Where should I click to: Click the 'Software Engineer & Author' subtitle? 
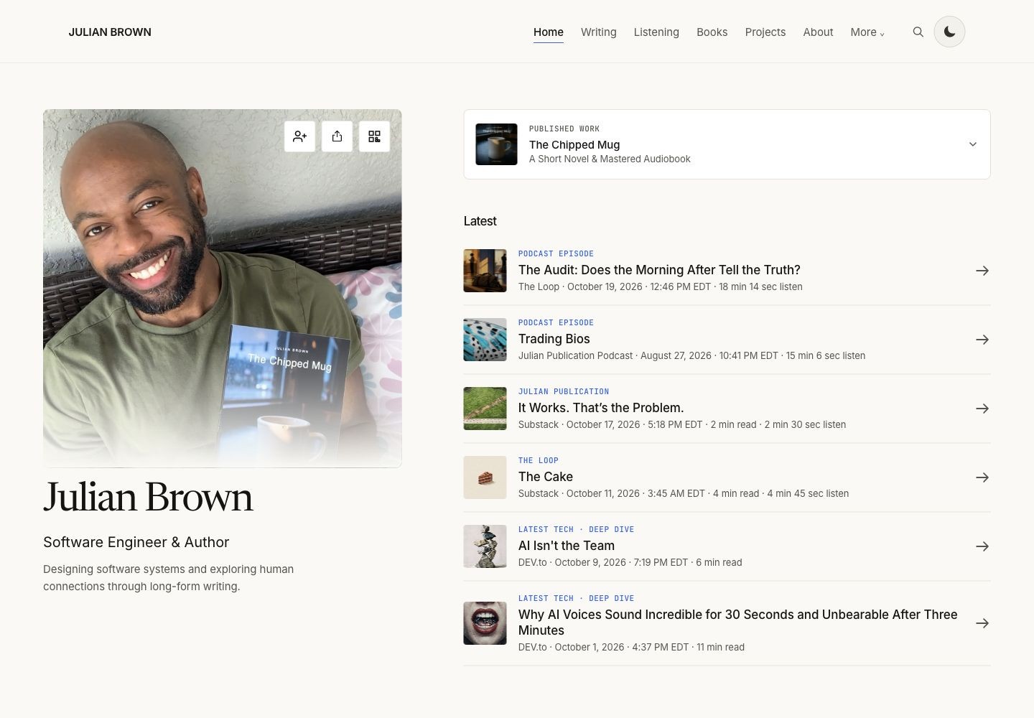click(136, 542)
